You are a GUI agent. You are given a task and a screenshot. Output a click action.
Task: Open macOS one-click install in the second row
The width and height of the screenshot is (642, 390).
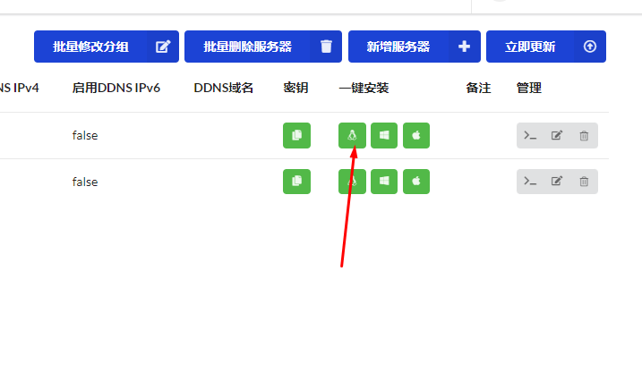point(416,182)
